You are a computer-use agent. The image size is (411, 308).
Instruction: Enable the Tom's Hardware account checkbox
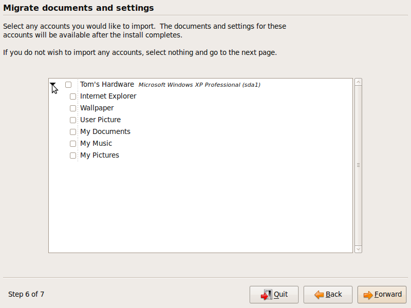[x=67, y=84]
